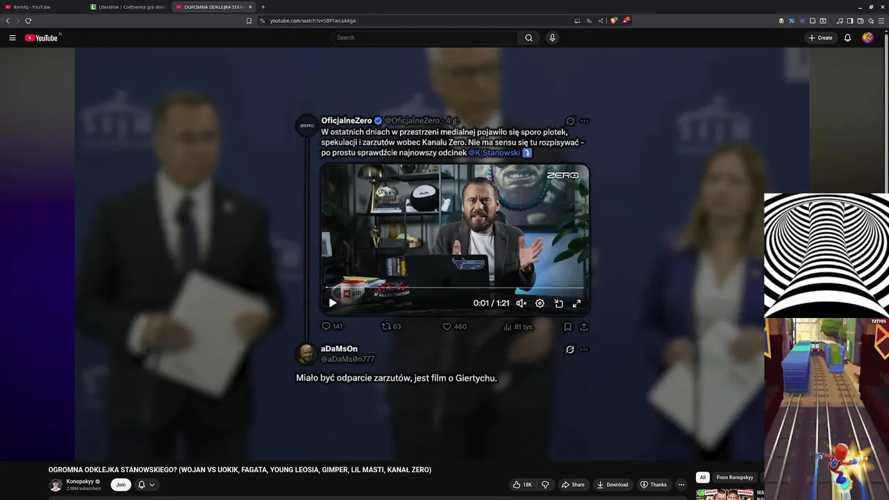Viewport: 889px width, 500px height.
Task: Open a new browser tab
Action: 263,7
